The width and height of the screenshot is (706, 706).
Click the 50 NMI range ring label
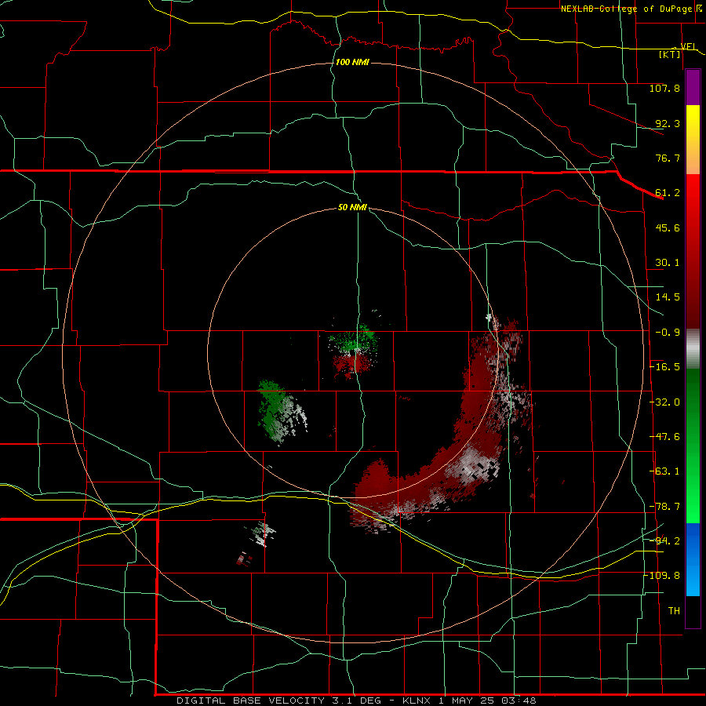(x=352, y=207)
